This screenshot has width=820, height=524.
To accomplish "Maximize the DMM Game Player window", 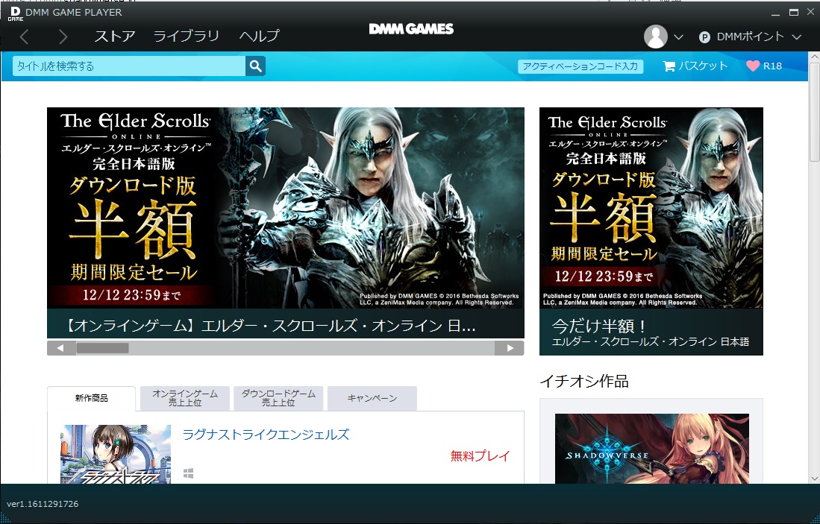I will point(794,13).
